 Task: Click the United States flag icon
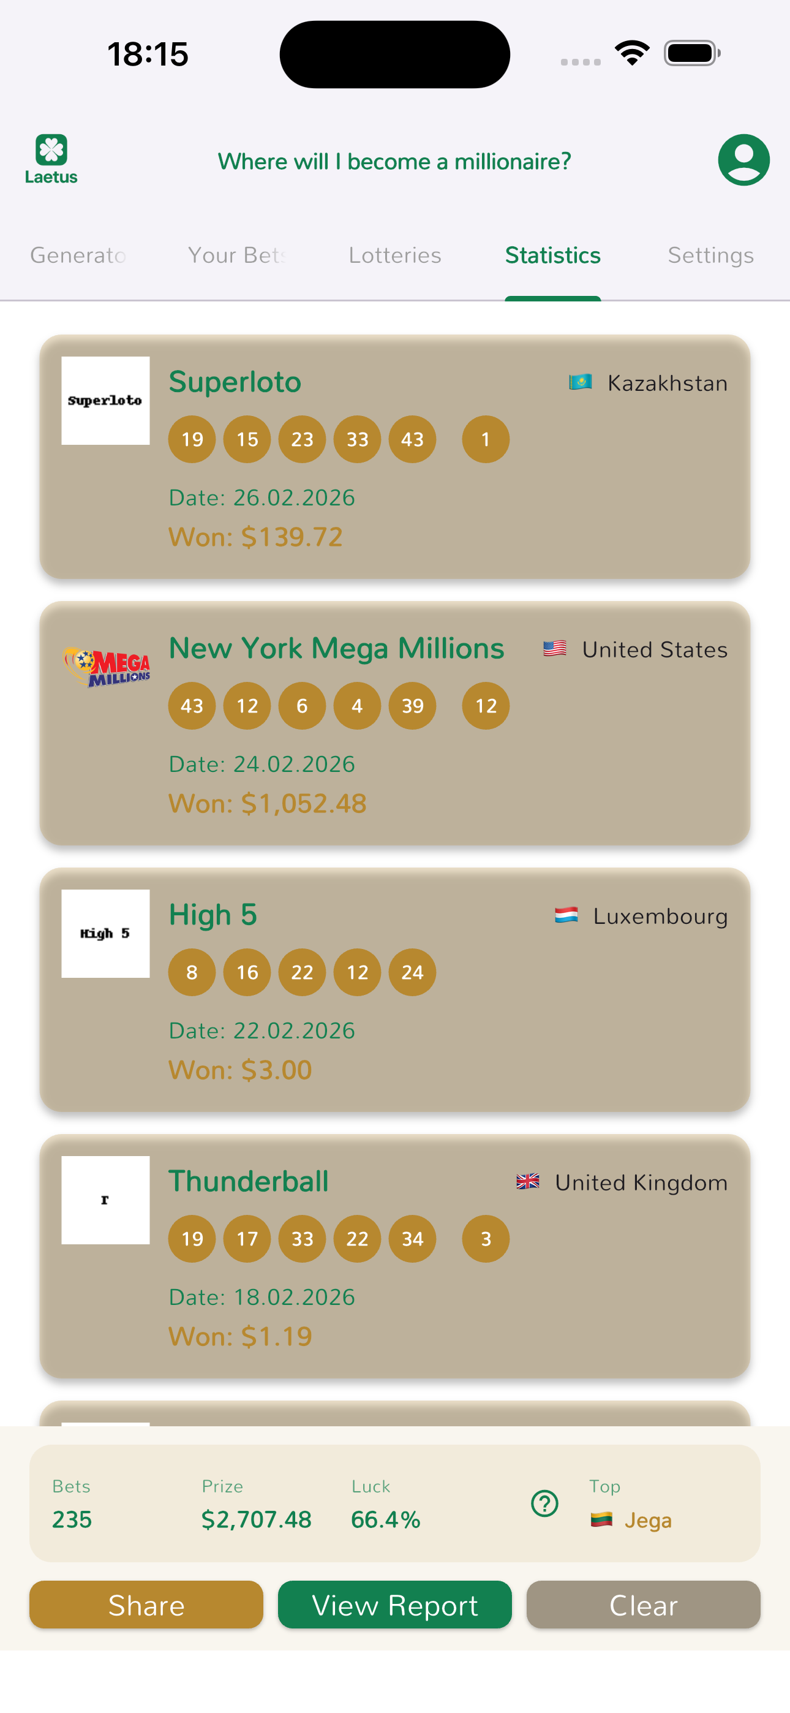554,648
